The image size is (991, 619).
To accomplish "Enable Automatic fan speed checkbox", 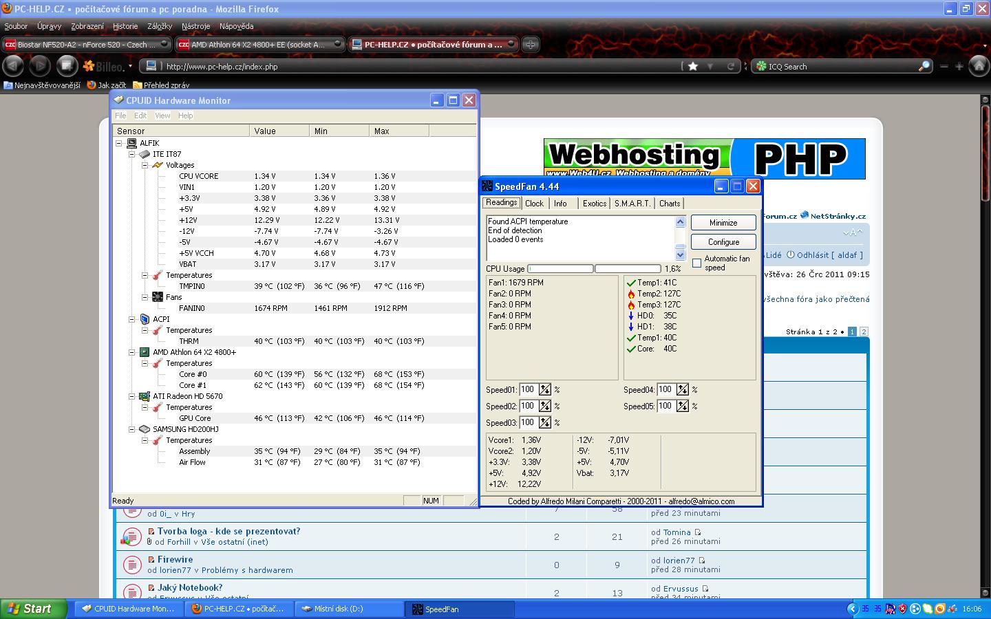I will (696, 263).
